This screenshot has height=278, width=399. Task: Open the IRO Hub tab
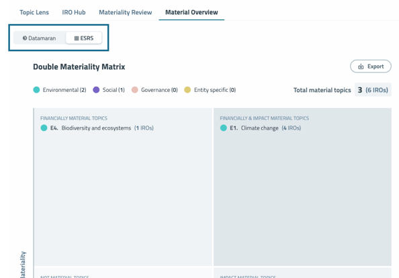(74, 12)
